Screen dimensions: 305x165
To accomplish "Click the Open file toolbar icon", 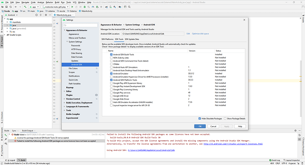I will point(3,7).
